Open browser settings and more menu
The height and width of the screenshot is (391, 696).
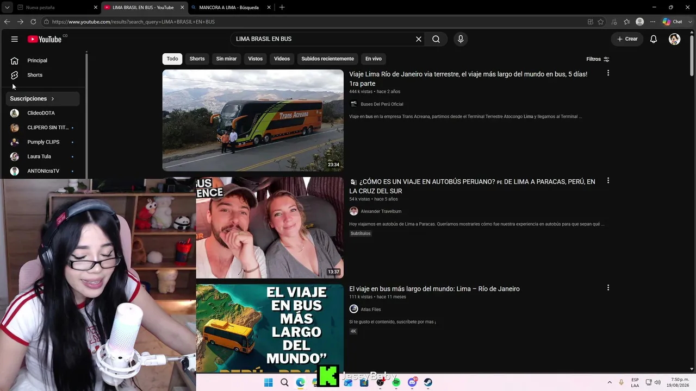[x=652, y=22]
